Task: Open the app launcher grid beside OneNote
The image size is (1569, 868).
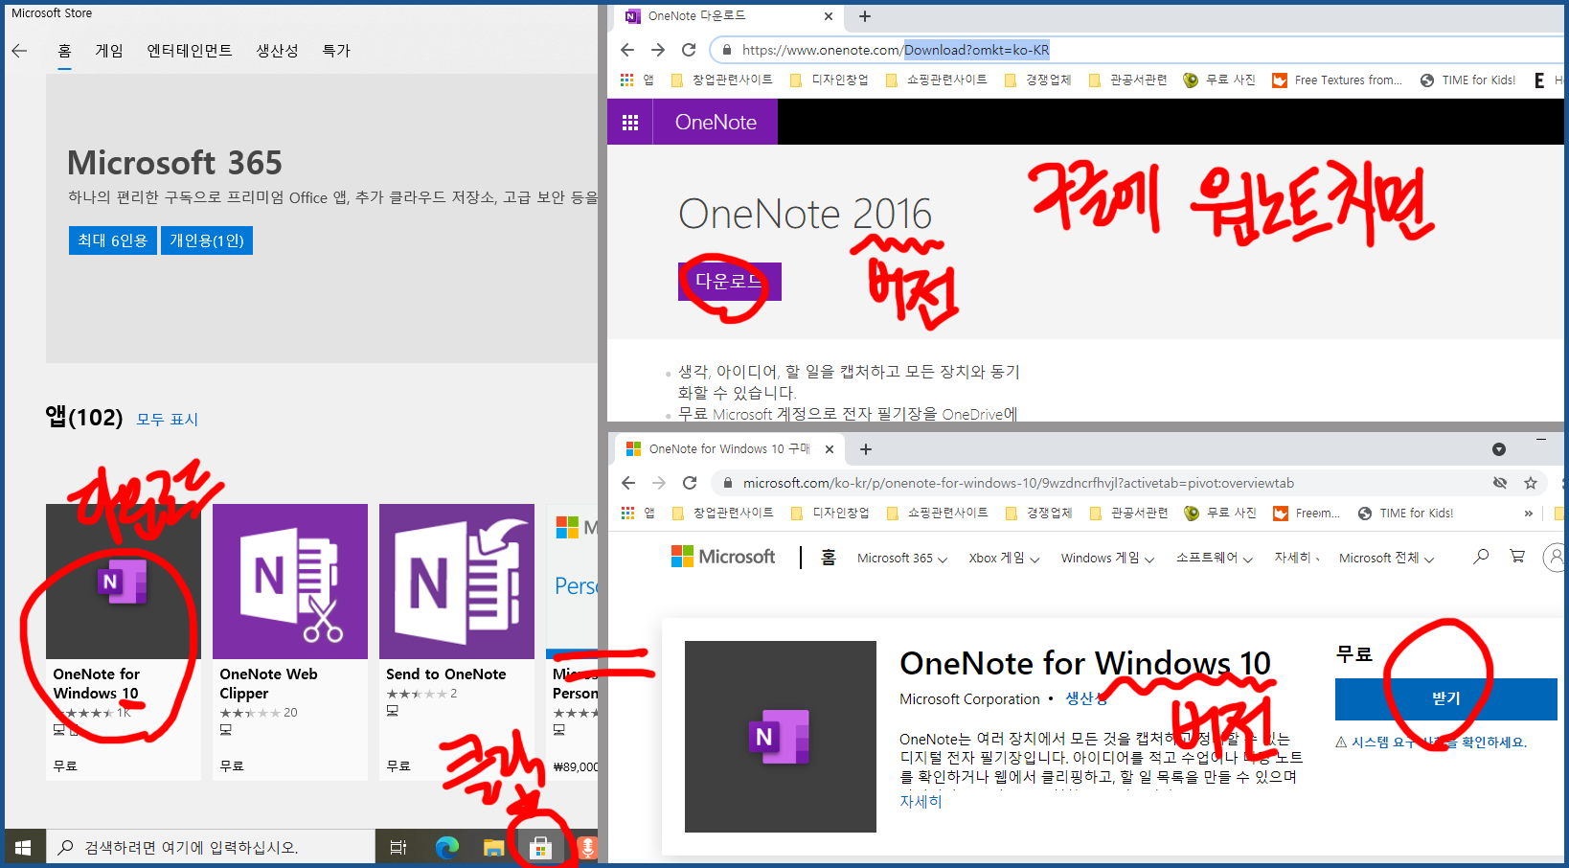Action: click(630, 123)
